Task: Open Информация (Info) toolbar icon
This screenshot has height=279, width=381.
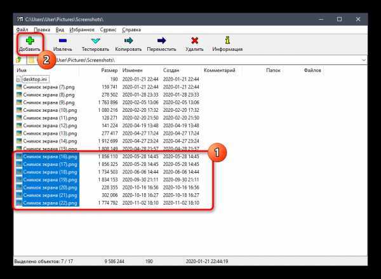Action: click(x=227, y=40)
